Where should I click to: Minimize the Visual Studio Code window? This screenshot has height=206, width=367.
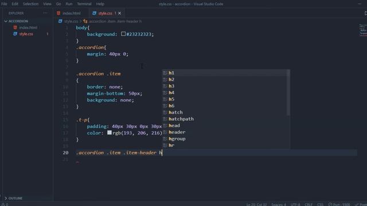[360, 4]
